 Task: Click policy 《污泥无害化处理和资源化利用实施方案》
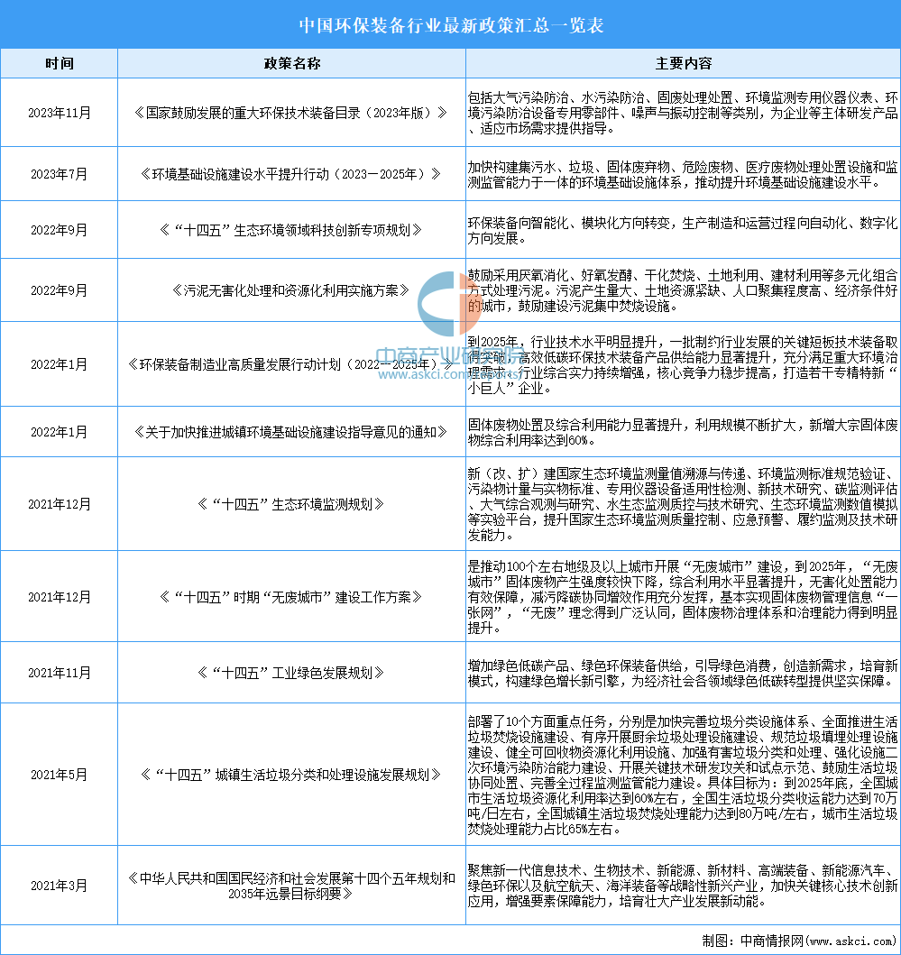coord(291,290)
